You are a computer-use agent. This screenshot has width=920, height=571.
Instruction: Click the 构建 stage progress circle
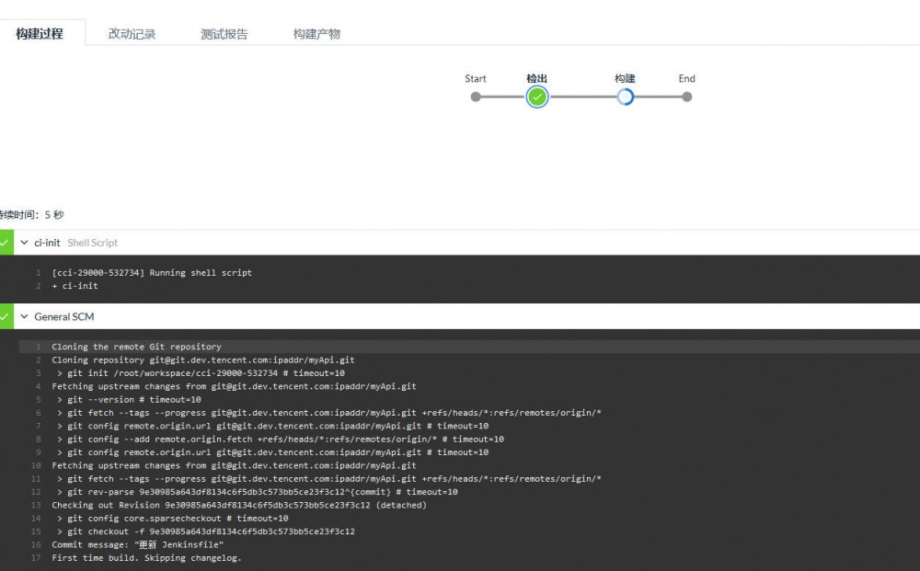(x=625, y=96)
